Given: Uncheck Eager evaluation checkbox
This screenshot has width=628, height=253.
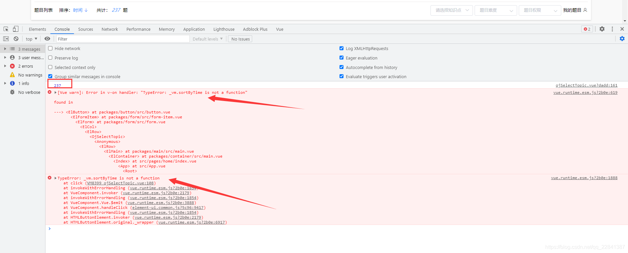Looking at the screenshot, I should (x=341, y=58).
